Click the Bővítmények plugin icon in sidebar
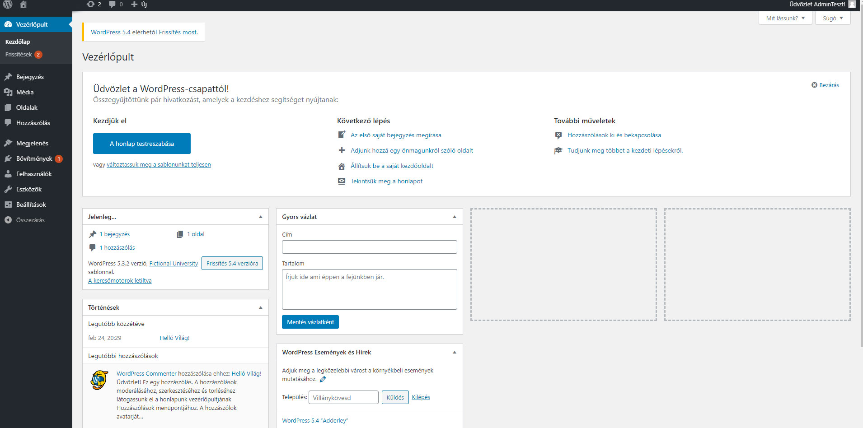863x428 pixels. point(8,158)
